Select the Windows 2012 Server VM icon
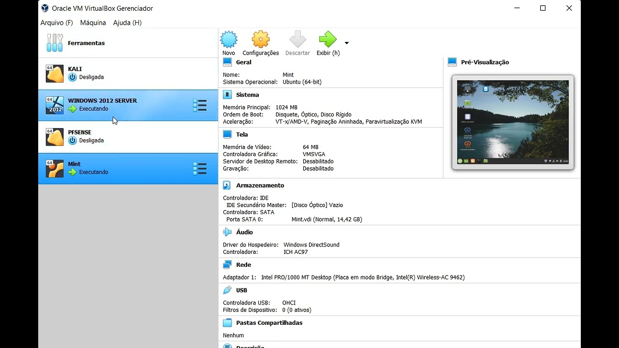Screen dimensions: 619x348 coord(55,105)
